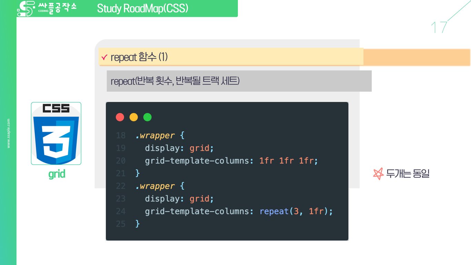Click the Study RoadMap(CSS) header title

pyautogui.click(x=143, y=9)
